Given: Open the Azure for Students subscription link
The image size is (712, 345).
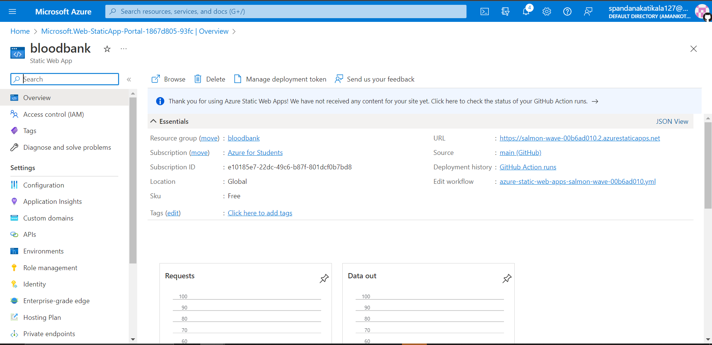Looking at the screenshot, I should (255, 152).
